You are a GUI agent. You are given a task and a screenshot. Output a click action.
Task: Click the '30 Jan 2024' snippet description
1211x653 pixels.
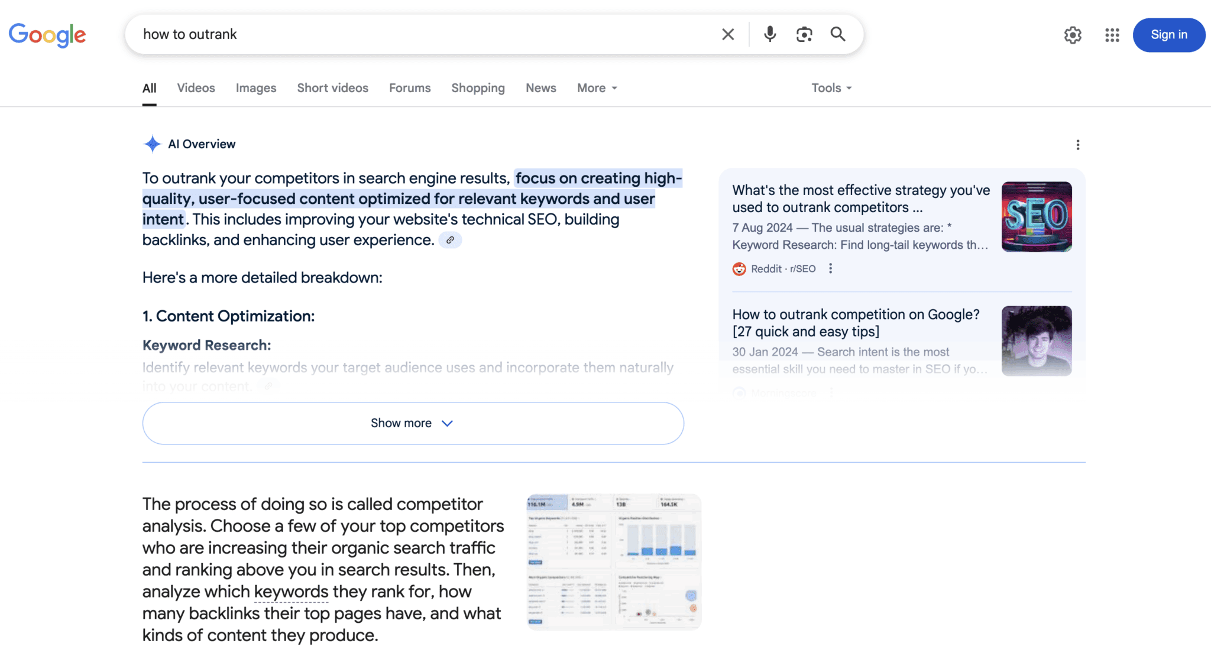pyautogui.click(x=860, y=360)
